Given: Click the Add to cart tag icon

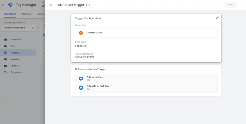Looking at the screenshot, I should tap(81, 78).
